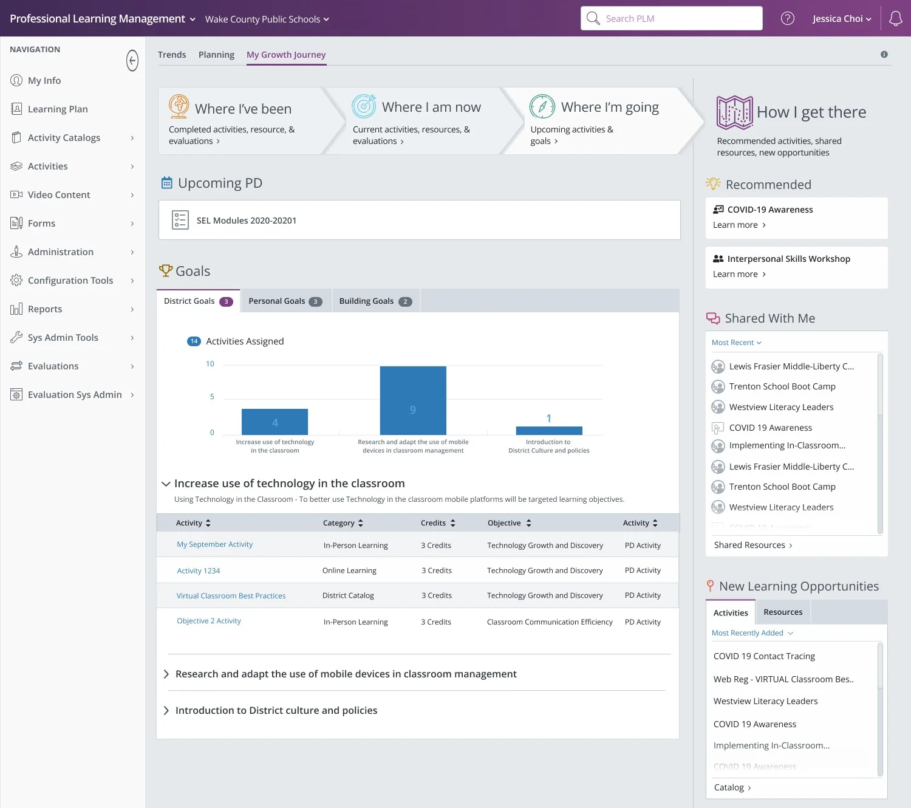Click the My Info person icon

(x=16, y=80)
